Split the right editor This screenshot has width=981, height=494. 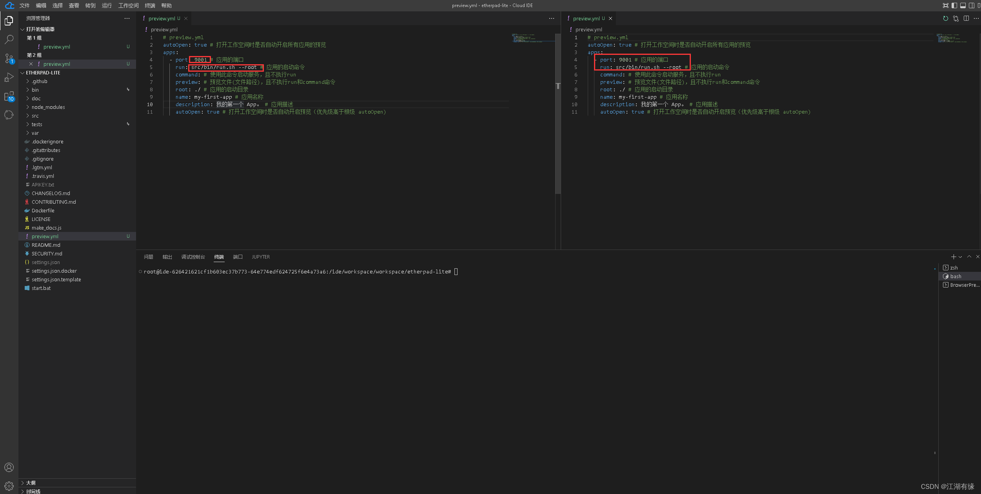966,18
